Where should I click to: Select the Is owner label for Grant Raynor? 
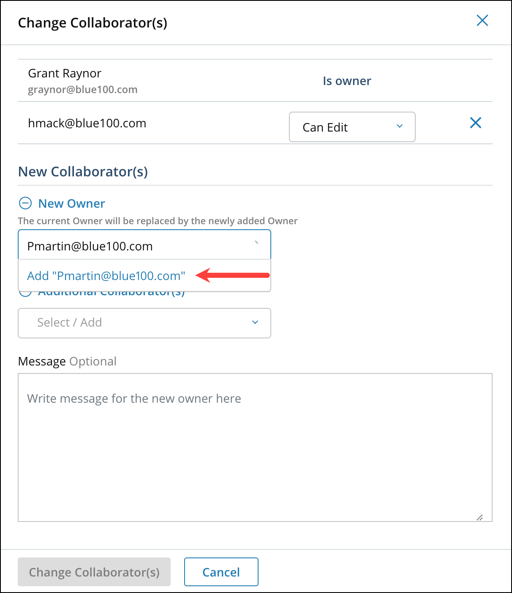(x=347, y=81)
